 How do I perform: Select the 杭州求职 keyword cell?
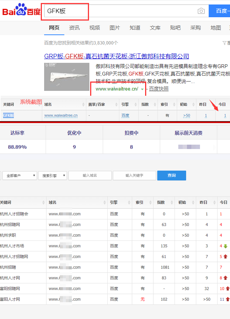coord(8,235)
